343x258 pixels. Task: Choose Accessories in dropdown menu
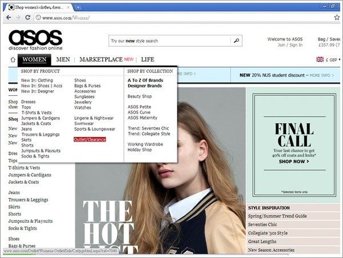(x=85, y=91)
